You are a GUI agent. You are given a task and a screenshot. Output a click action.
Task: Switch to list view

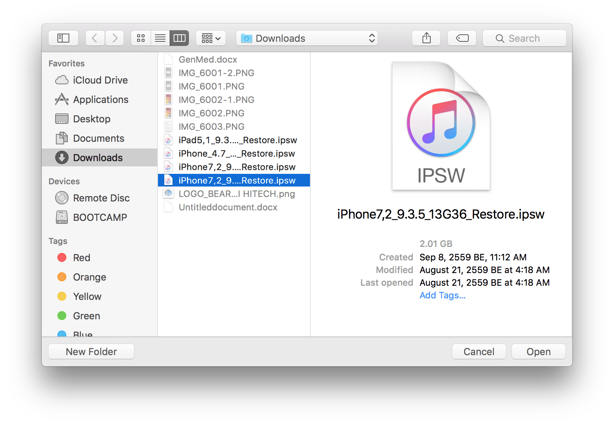tap(160, 38)
